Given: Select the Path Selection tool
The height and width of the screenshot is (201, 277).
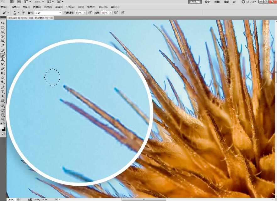Looking at the screenshot, I should click(x=3, y=96).
